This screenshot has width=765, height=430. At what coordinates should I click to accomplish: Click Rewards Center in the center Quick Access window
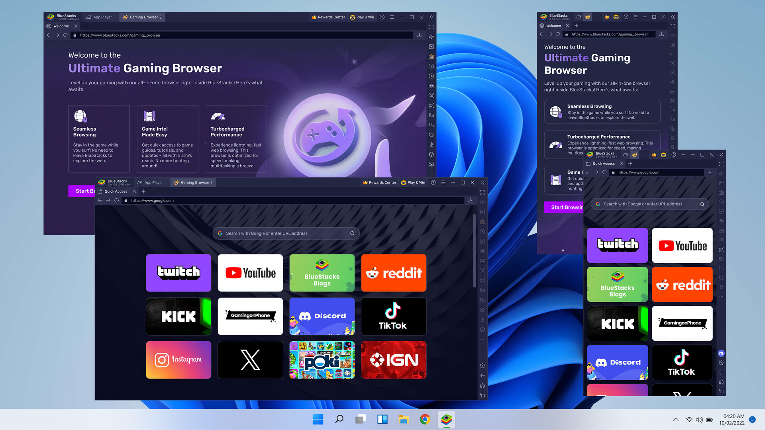(380, 182)
